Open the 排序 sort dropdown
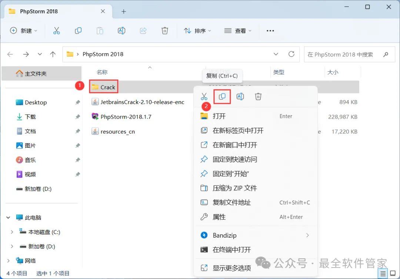This screenshot has width=400, height=279. [x=197, y=31]
